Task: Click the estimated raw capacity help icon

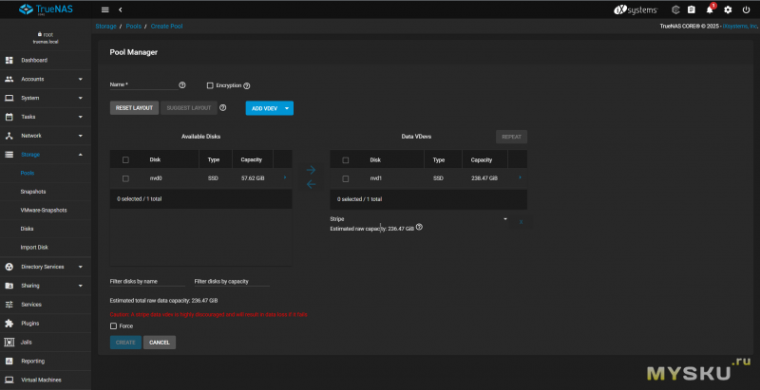Action: click(419, 227)
